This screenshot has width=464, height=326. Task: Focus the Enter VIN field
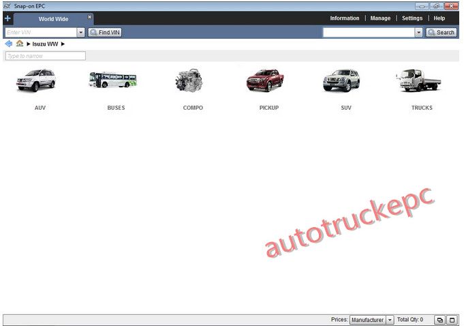41,32
